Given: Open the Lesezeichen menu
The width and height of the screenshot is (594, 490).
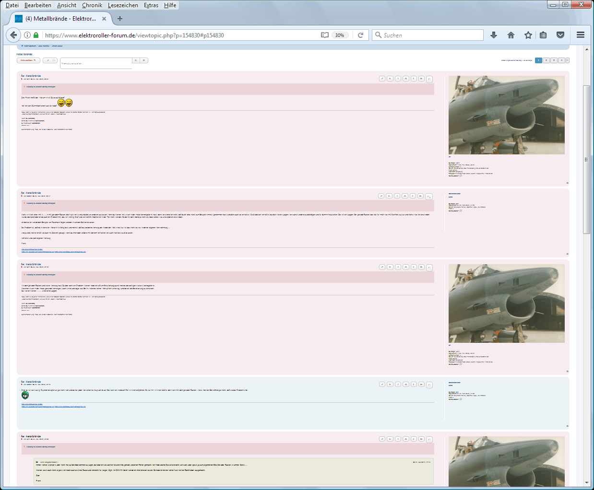Looking at the screenshot, I should [123, 5].
